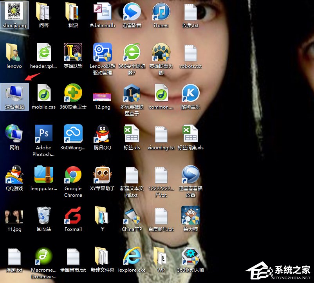Image resolution: width=314 pixels, height=283 pixels.
Task: Open the 标签.xls spreadsheet
Action: click(132, 133)
